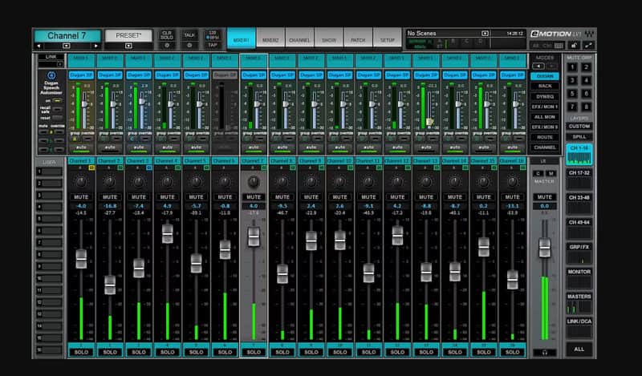
Task: Mute the L/R master channel
Action: pyautogui.click(x=545, y=196)
